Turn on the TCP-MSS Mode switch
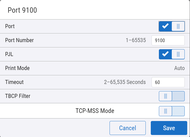Screen dimensions: 190x137 click(x=172, y=111)
